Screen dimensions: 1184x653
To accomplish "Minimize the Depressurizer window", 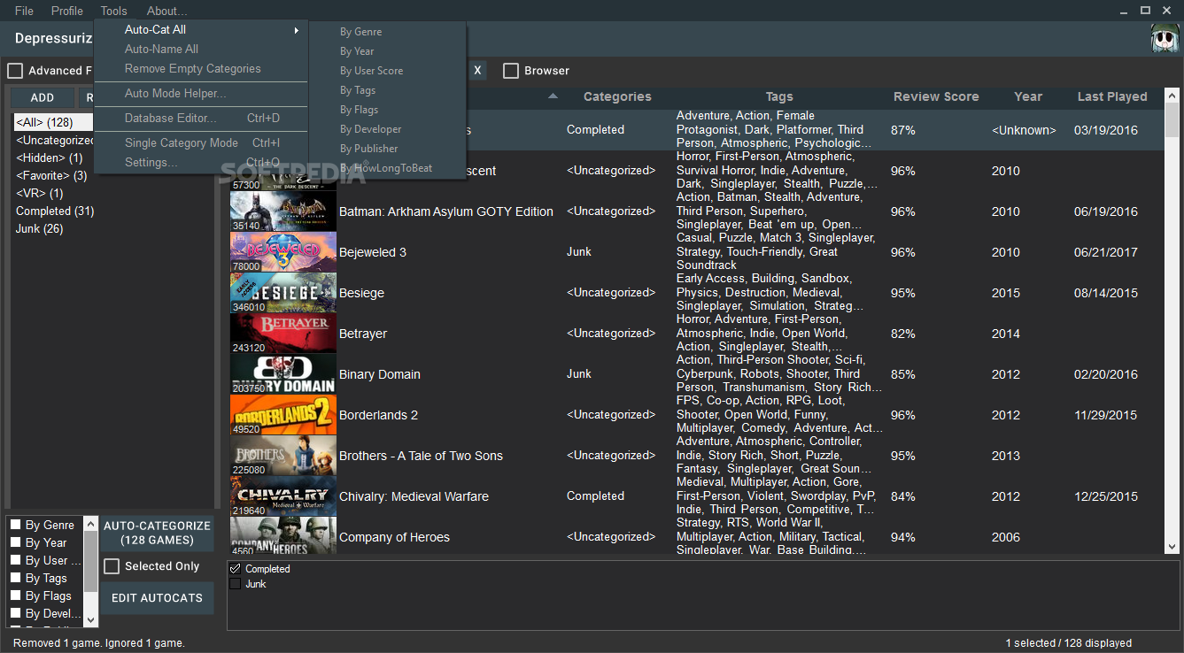I will click(1123, 11).
